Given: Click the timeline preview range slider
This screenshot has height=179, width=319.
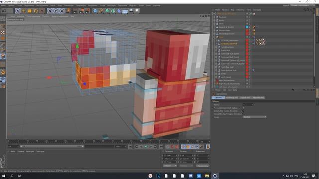Looking at the screenshot, I should (52, 146).
